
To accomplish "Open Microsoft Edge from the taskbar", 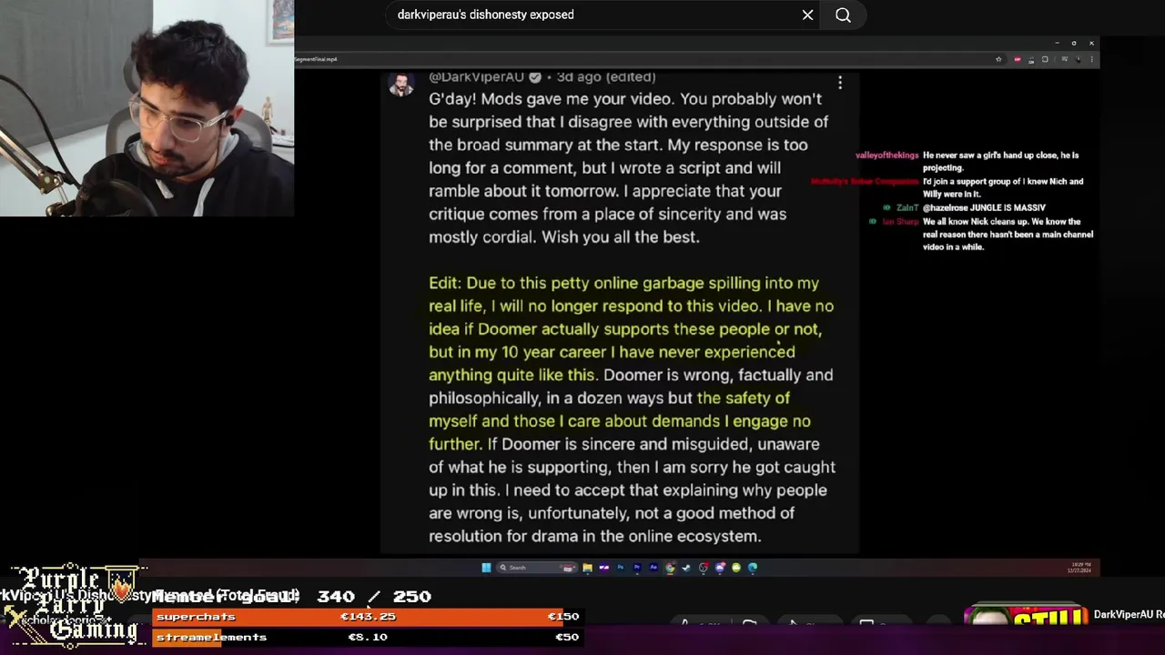I will pos(753,568).
